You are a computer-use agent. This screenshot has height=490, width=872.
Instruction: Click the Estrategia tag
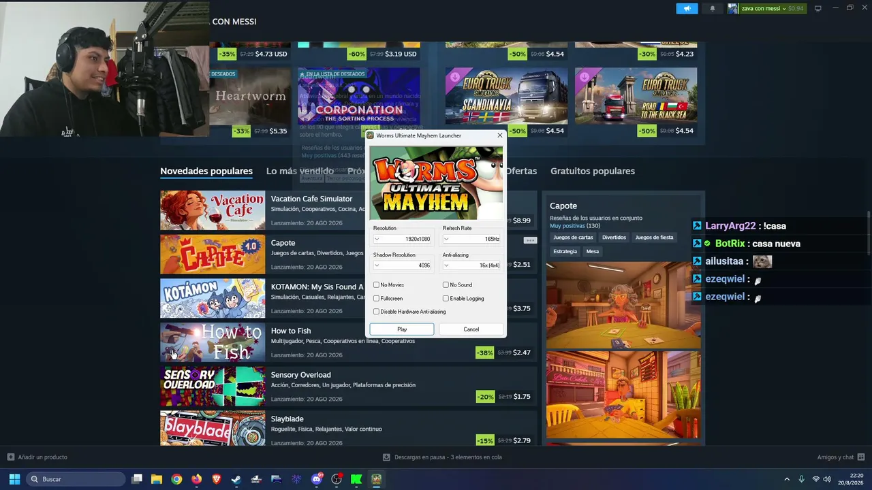coord(565,251)
